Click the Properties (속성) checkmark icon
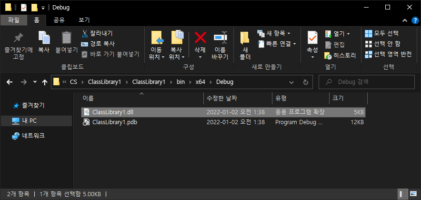 (312, 38)
